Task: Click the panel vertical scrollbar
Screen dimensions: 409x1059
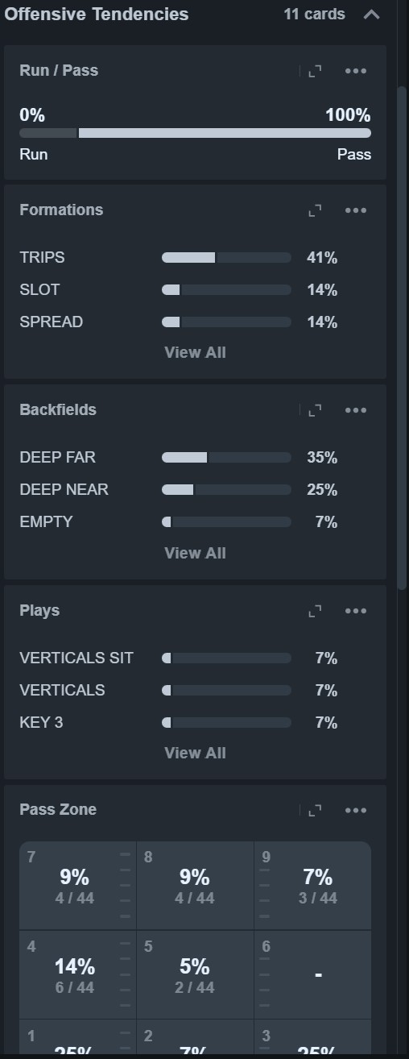Action: tap(403, 338)
